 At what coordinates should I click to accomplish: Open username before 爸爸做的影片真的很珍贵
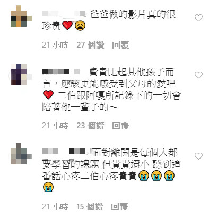(64, 14)
